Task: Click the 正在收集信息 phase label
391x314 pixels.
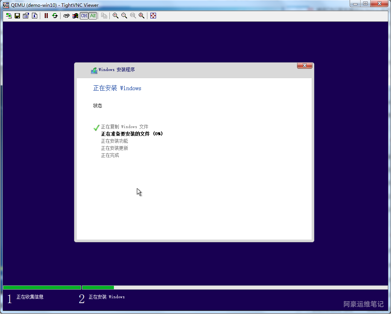Action: point(30,297)
